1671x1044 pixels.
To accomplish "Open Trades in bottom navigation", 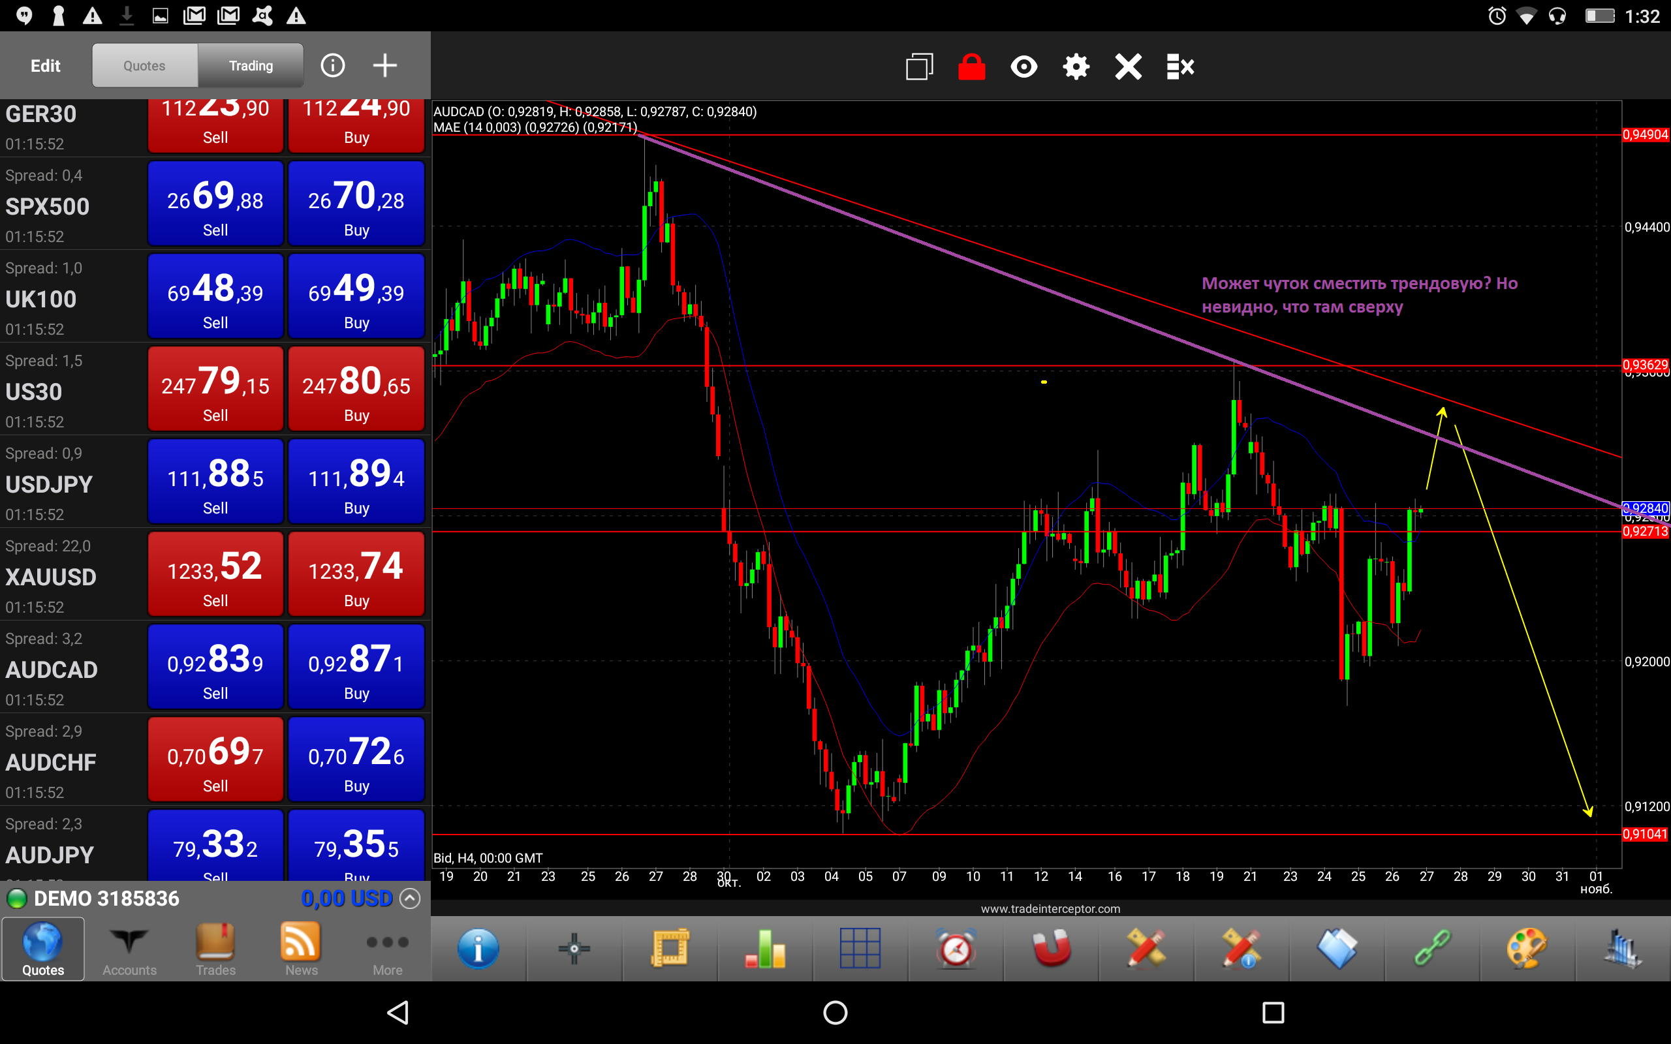I will pyautogui.click(x=215, y=949).
